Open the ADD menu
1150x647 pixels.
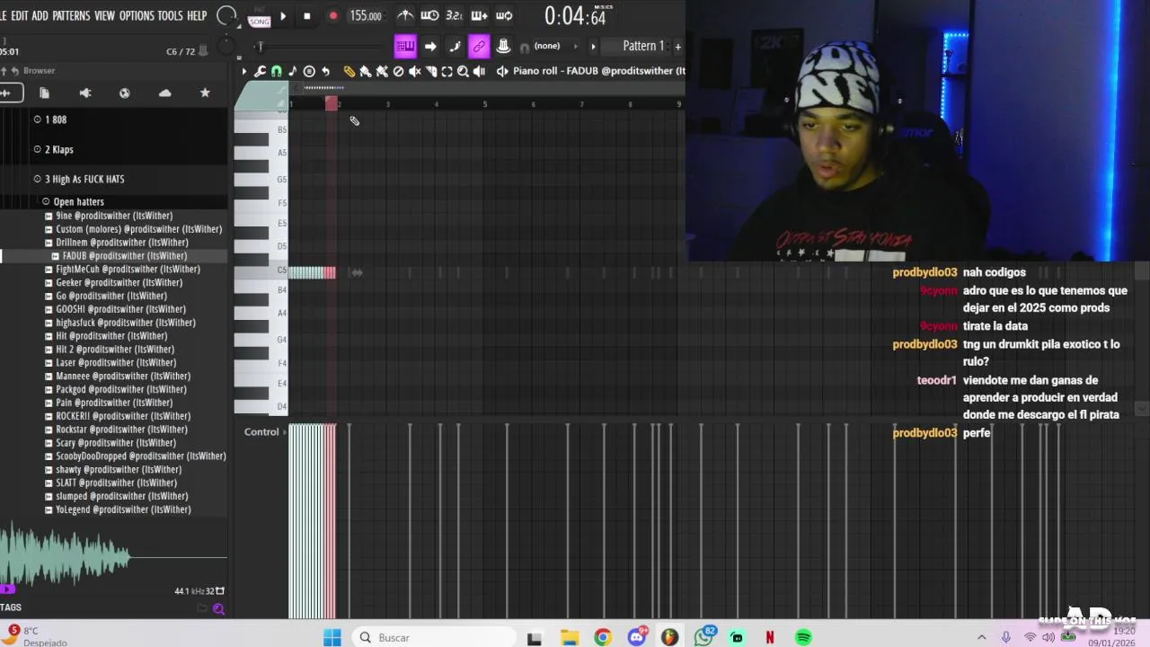40,16
